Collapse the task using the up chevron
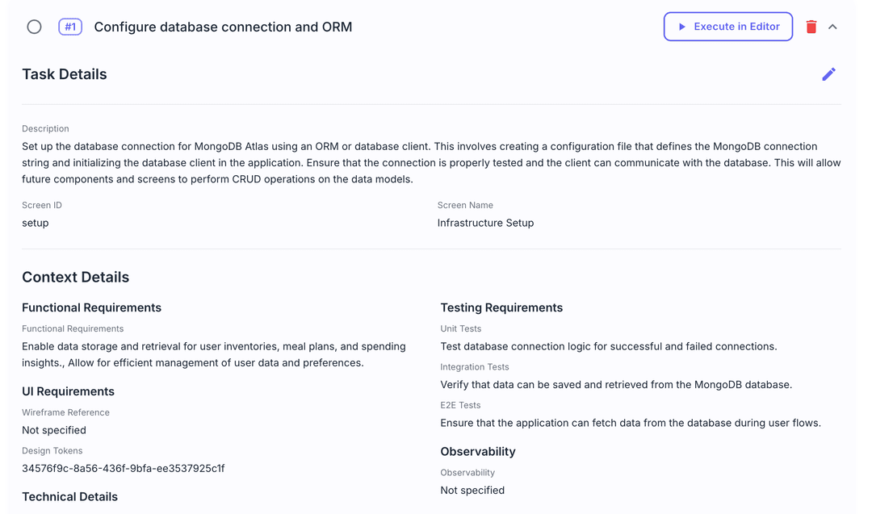872x514 pixels. [x=832, y=27]
